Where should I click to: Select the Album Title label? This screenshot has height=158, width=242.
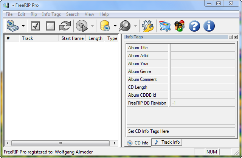click(138, 48)
